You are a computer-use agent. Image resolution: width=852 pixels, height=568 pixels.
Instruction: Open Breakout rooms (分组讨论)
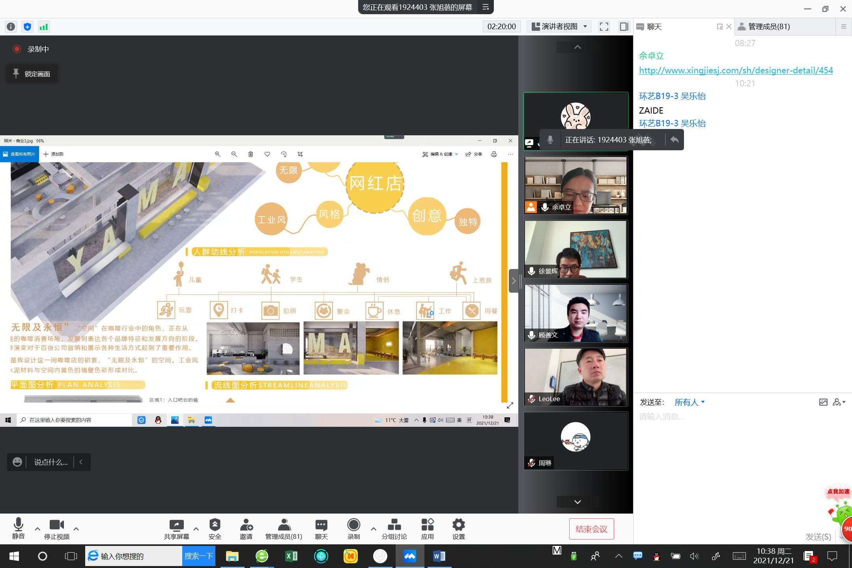point(394,529)
